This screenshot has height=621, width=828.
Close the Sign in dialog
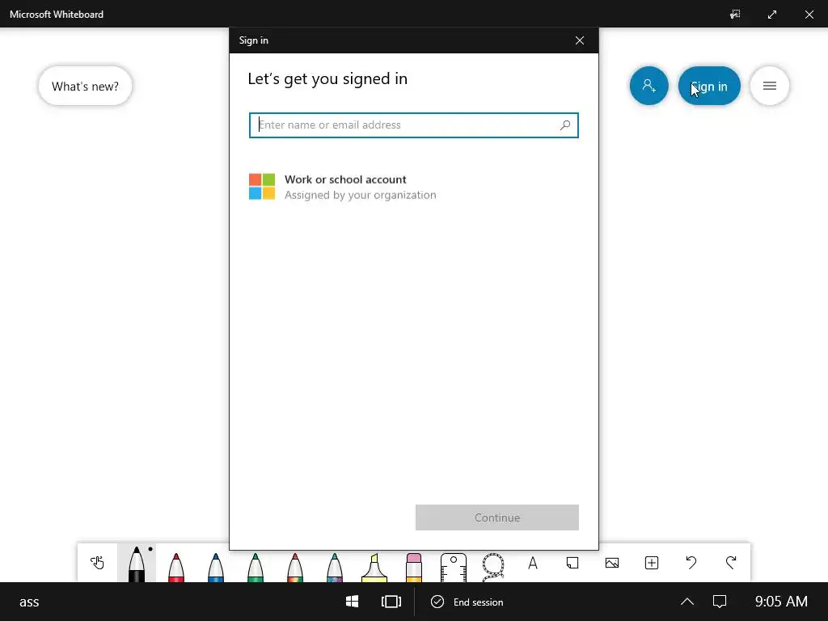[x=579, y=40]
